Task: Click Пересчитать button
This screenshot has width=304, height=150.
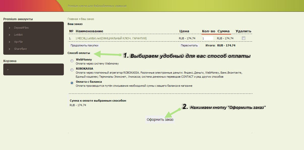Action: [189, 45]
